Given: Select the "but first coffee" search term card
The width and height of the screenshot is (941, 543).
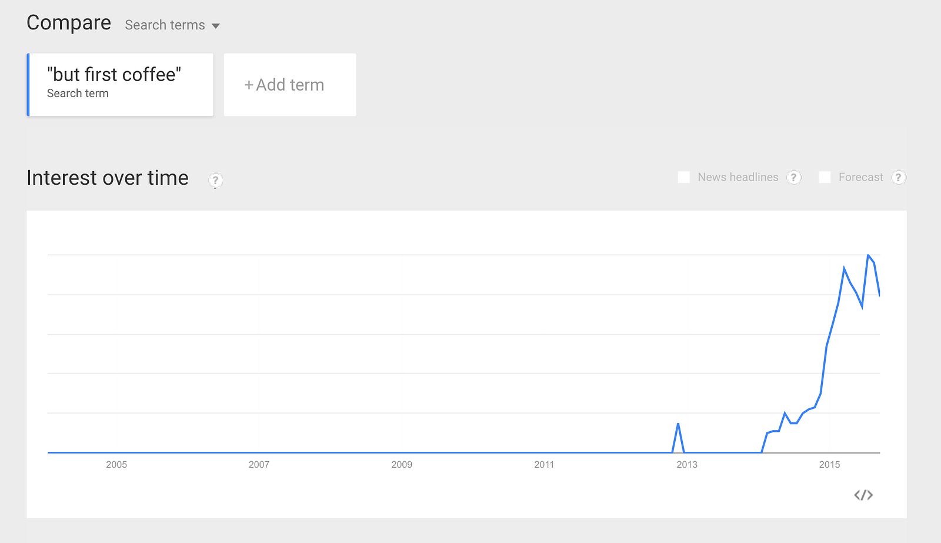Looking at the screenshot, I should (120, 85).
